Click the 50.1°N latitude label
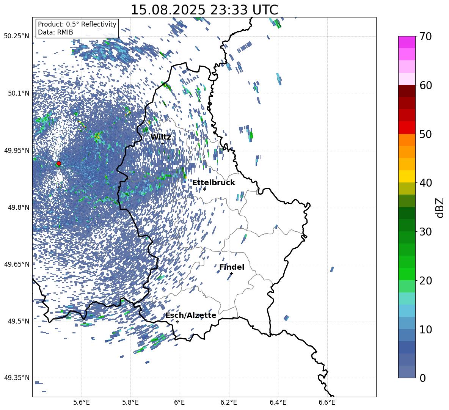 click(18, 93)
